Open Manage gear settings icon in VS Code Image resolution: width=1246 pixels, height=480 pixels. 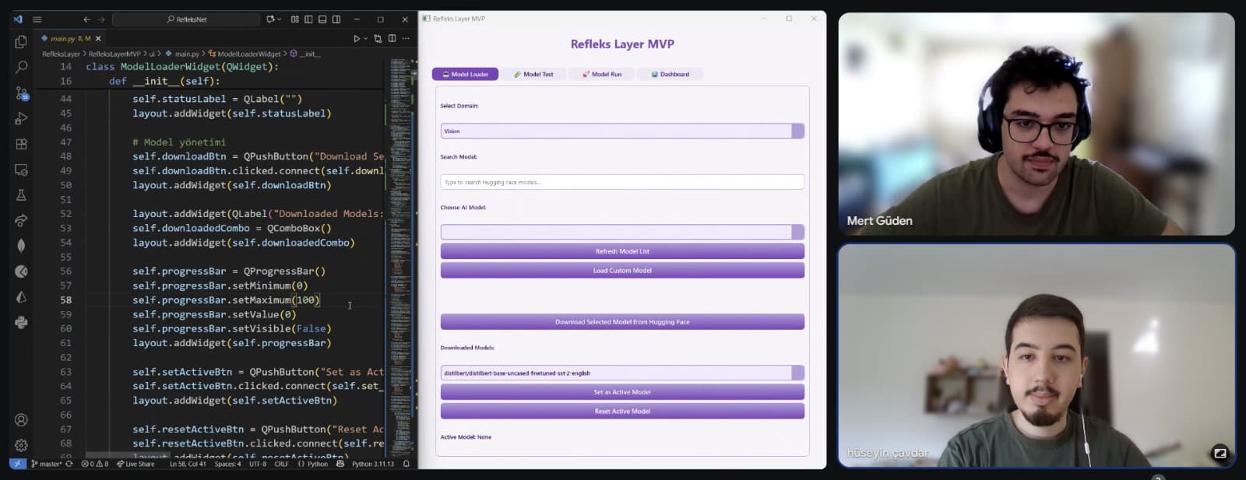pyautogui.click(x=21, y=445)
